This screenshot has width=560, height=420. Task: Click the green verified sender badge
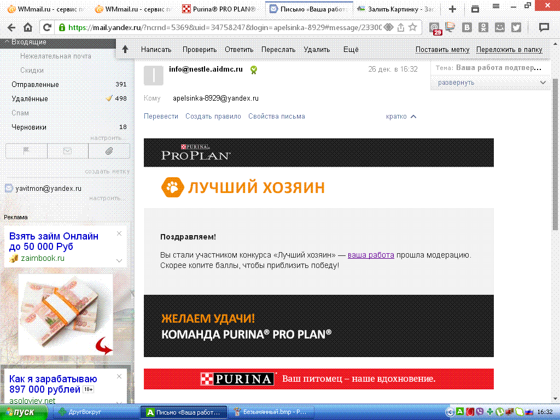tap(254, 70)
